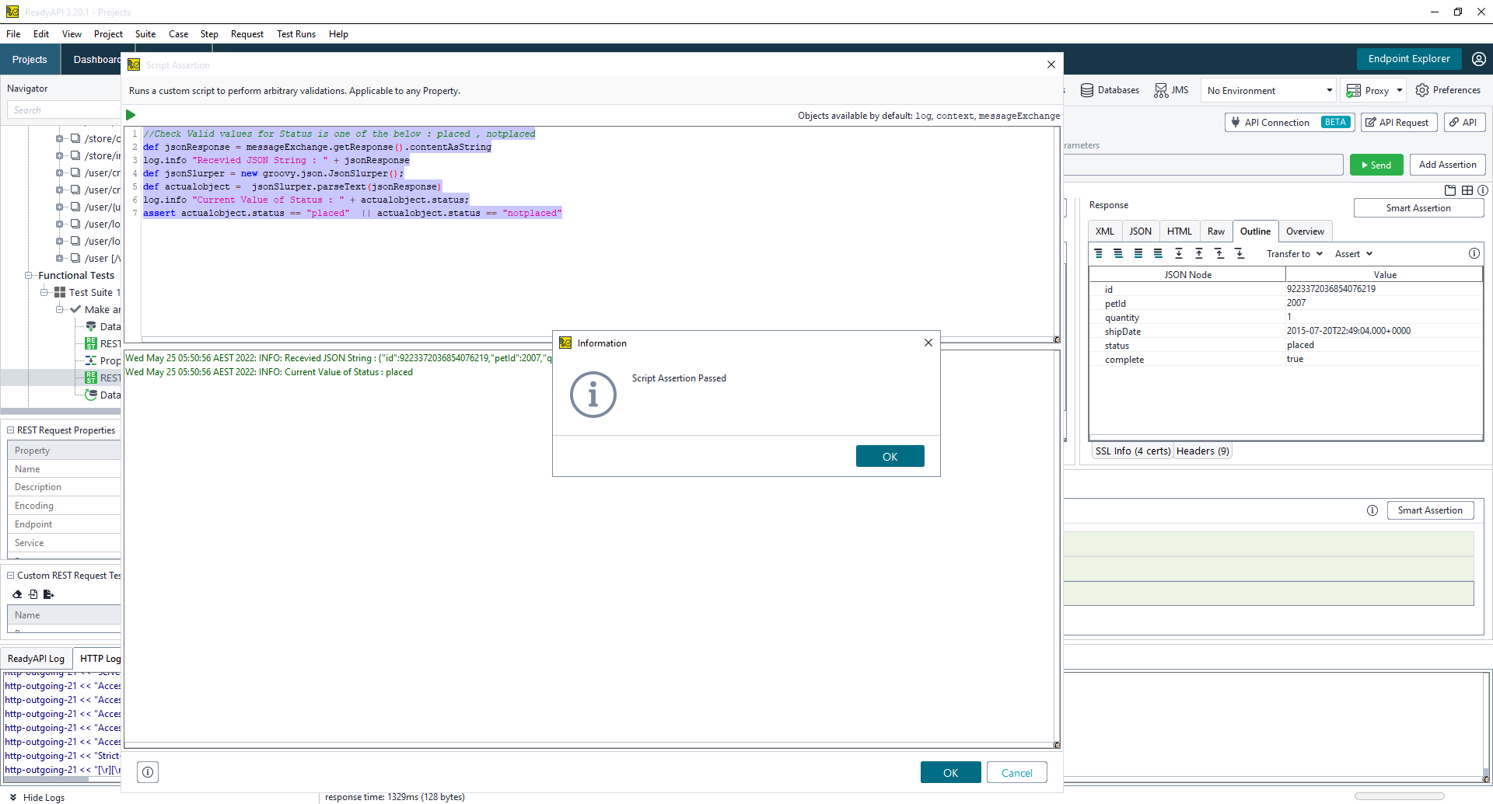The image size is (1493, 804).
Task: Click SSL Info (4 certs) tab
Action: tap(1132, 451)
